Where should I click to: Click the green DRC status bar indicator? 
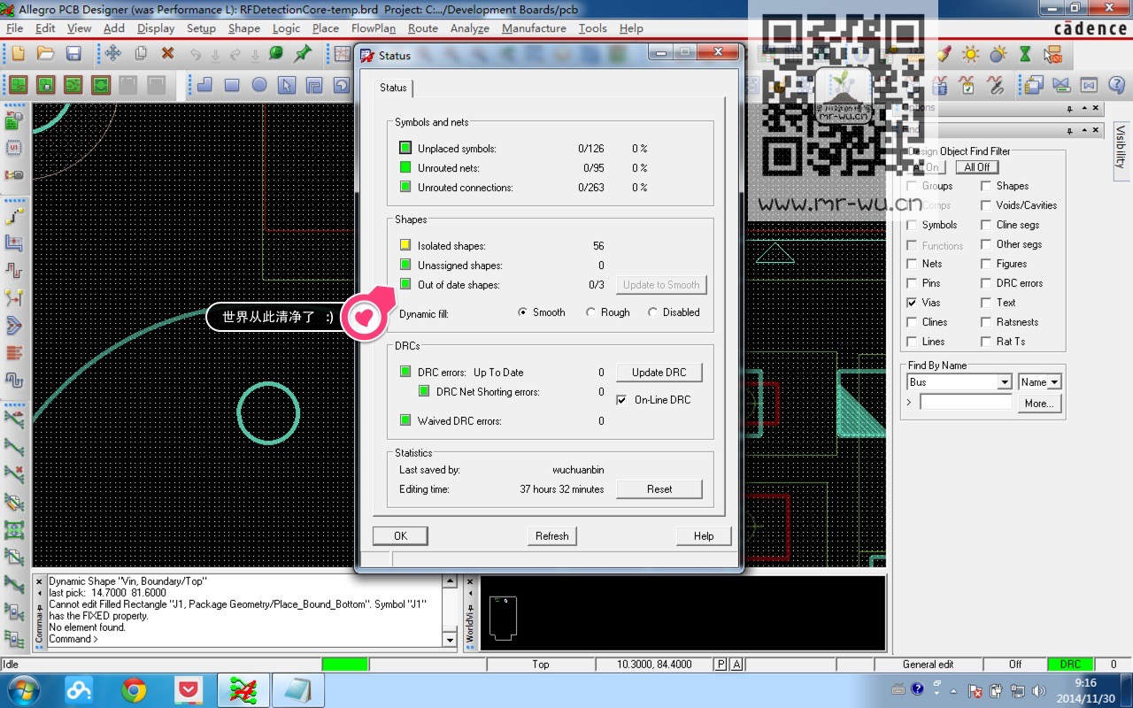[x=1070, y=664]
